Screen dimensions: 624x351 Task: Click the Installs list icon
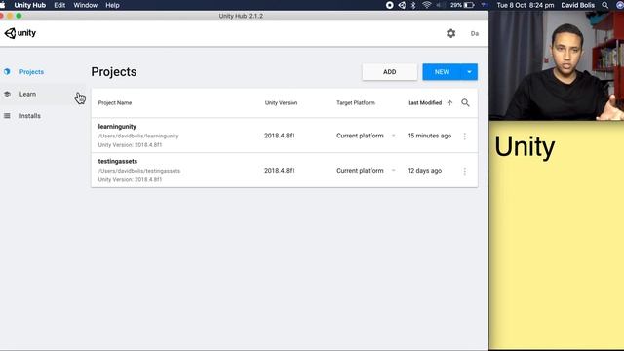click(x=7, y=116)
